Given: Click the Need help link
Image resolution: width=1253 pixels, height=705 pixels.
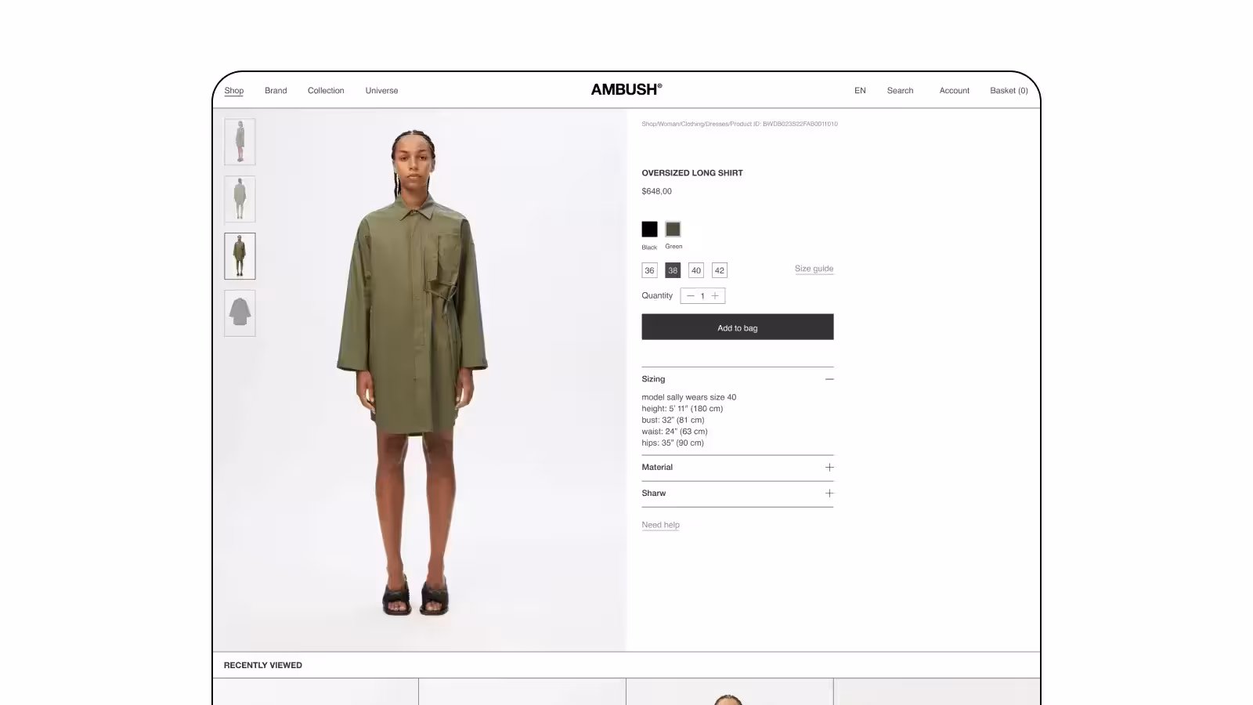Looking at the screenshot, I should (x=660, y=525).
